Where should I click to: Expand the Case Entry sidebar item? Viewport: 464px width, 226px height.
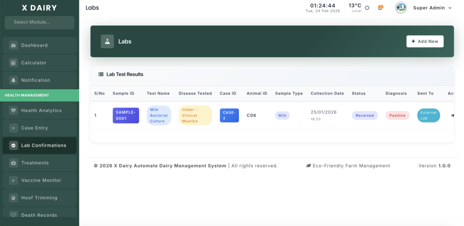pos(34,128)
